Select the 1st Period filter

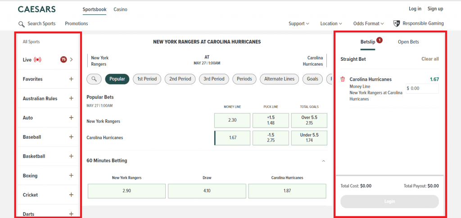(x=147, y=79)
